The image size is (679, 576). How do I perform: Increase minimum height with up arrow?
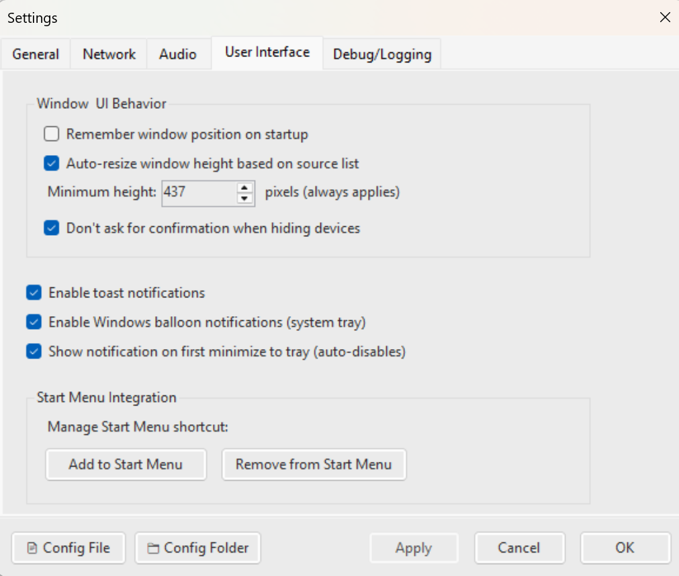pos(246,187)
